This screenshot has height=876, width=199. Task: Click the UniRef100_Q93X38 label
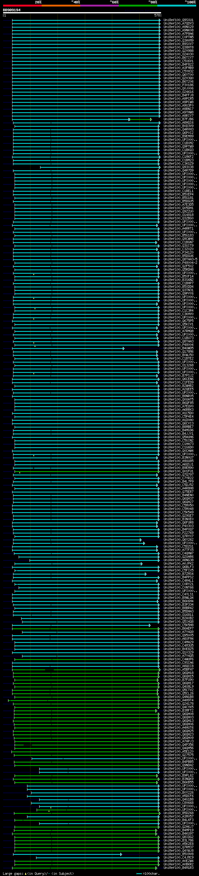pos(178,167)
